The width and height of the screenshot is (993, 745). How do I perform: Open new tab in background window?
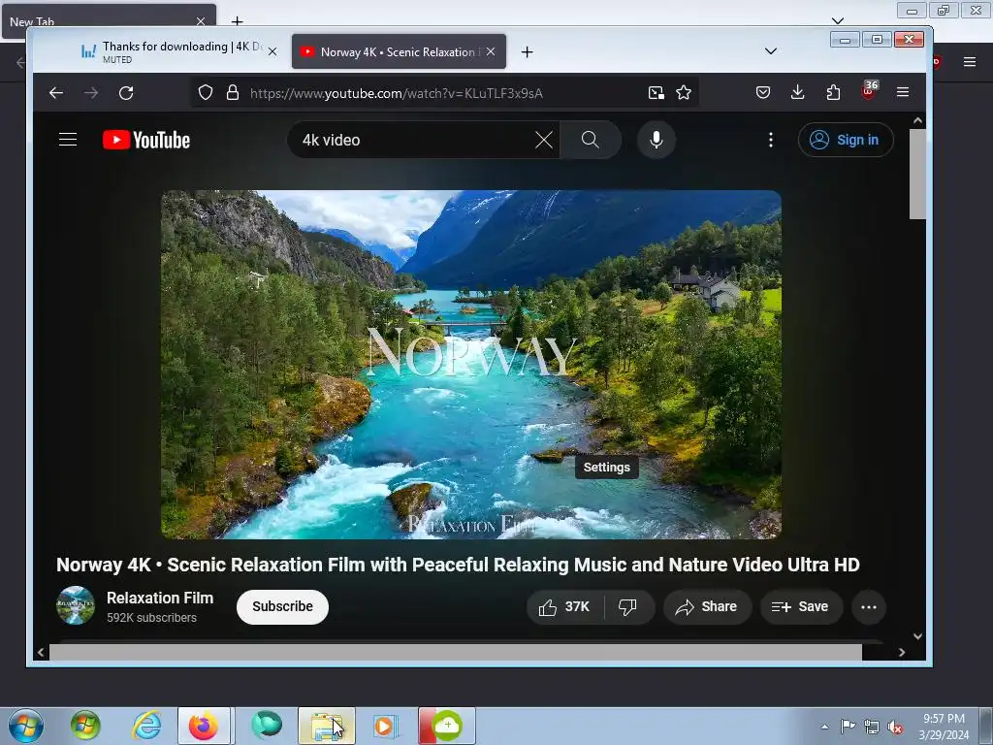coord(237,21)
